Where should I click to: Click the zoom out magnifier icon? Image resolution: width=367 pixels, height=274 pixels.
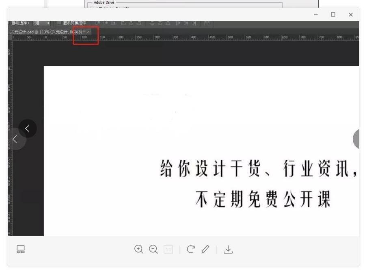pos(153,249)
